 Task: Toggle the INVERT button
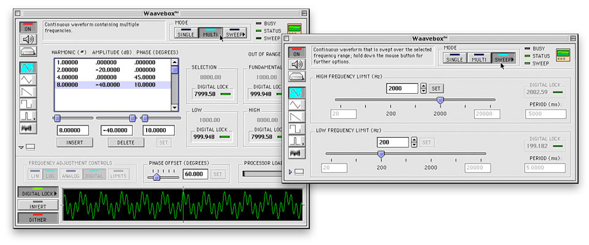[x=38, y=205]
